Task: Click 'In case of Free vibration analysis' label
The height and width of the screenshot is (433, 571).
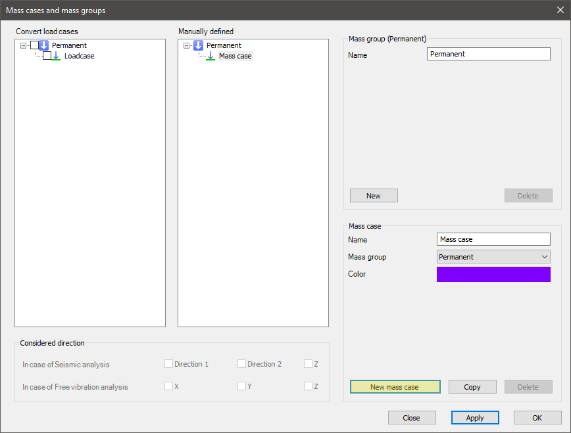Action: (x=75, y=387)
